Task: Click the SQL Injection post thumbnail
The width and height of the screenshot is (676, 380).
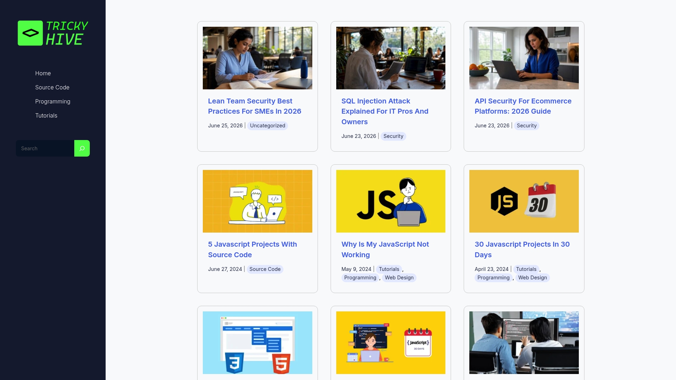Action: [391, 58]
